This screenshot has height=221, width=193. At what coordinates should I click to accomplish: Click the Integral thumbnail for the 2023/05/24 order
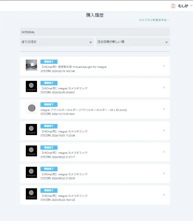[x=31, y=194]
